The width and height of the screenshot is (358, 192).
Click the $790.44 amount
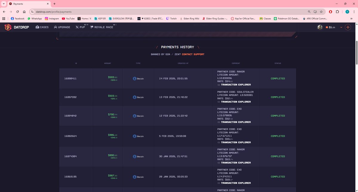coord(112,114)
